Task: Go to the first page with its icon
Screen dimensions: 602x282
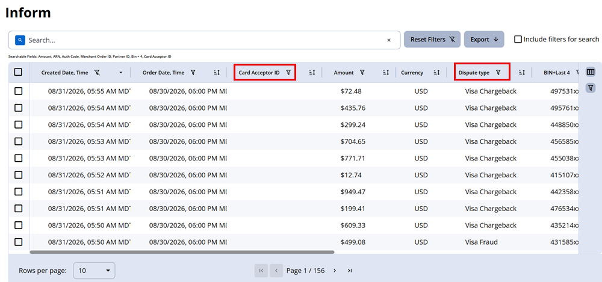Action: 261,271
